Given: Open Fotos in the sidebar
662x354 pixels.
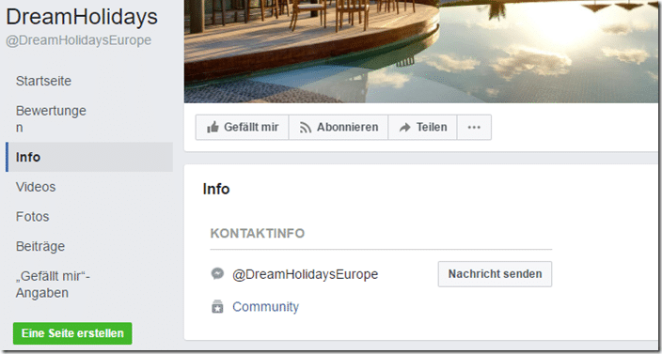Looking at the screenshot, I should (x=33, y=217).
